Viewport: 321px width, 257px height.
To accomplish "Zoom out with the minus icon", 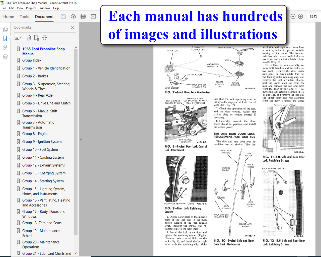I will point(293,17).
